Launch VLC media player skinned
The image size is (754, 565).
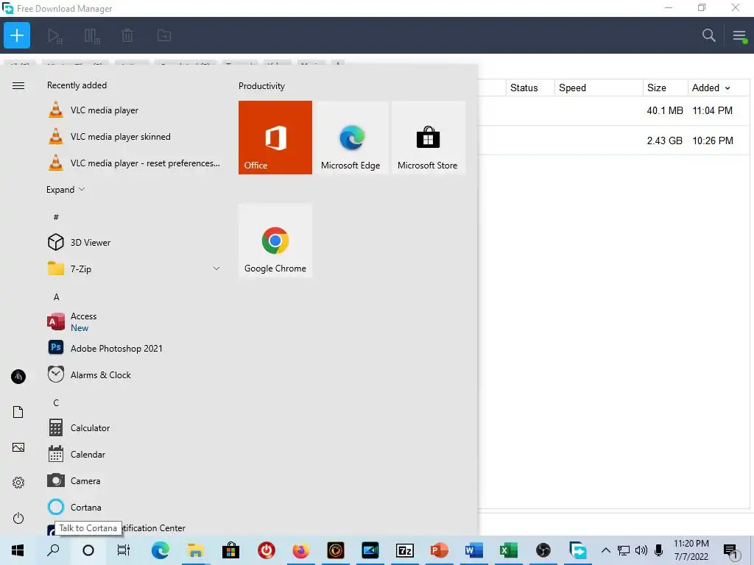[135, 136]
